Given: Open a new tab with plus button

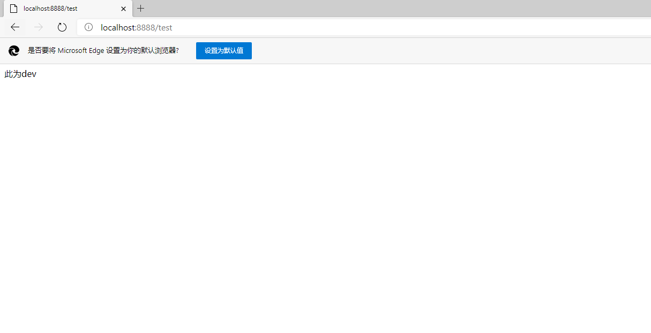Looking at the screenshot, I should click(x=141, y=9).
